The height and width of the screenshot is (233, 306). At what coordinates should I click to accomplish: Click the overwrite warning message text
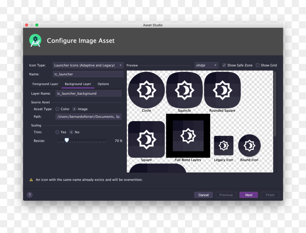coord(89,180)
